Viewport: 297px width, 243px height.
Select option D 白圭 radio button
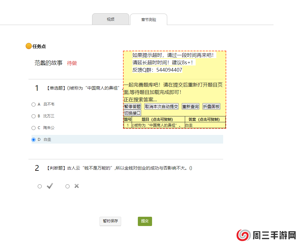click(33, 140)
